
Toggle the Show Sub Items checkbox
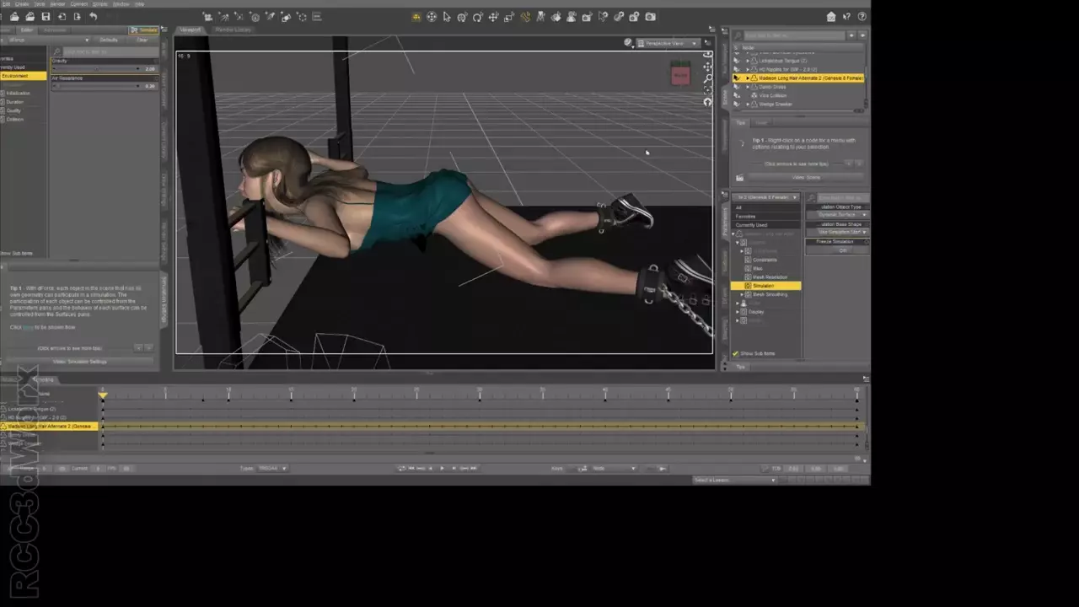click(736, 353)
